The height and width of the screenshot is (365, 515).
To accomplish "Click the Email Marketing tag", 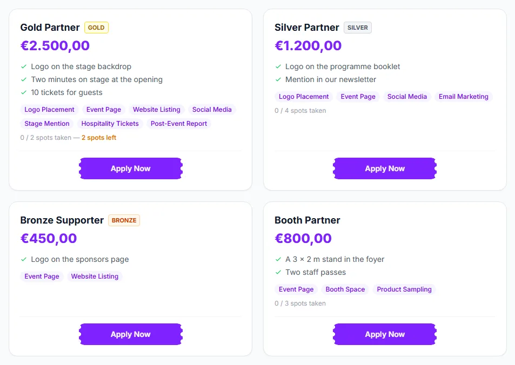I will coord(464,97).
